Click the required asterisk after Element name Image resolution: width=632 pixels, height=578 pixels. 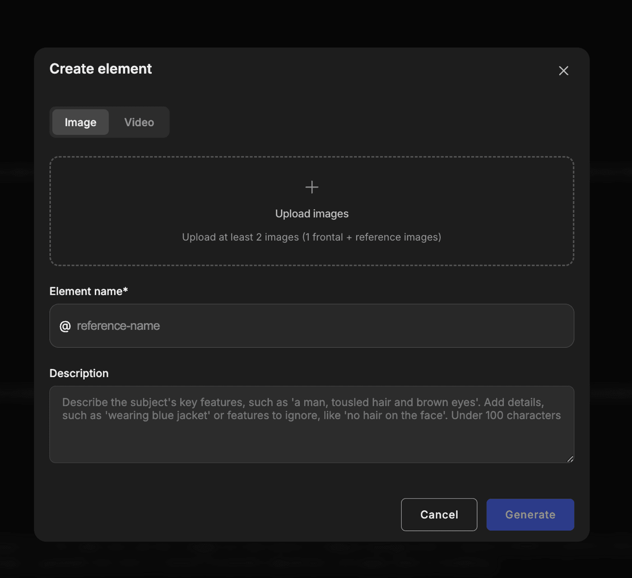pyautogui.click(x=125, y=290)
